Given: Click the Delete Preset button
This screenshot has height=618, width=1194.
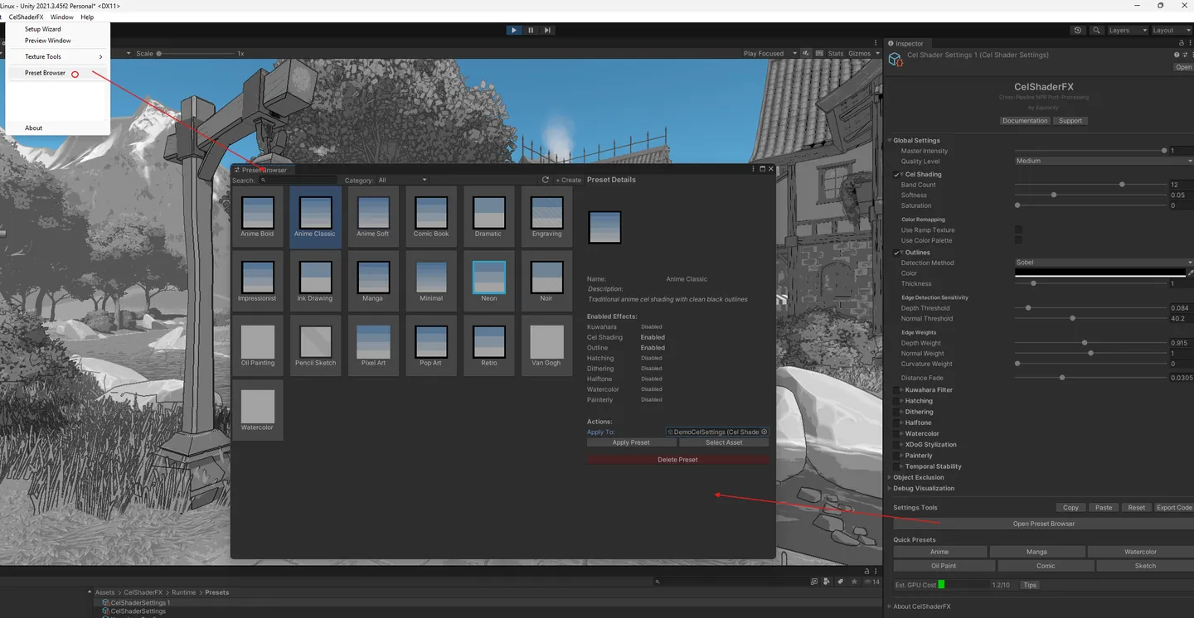Looking at the screenshot, I should 677,460.
